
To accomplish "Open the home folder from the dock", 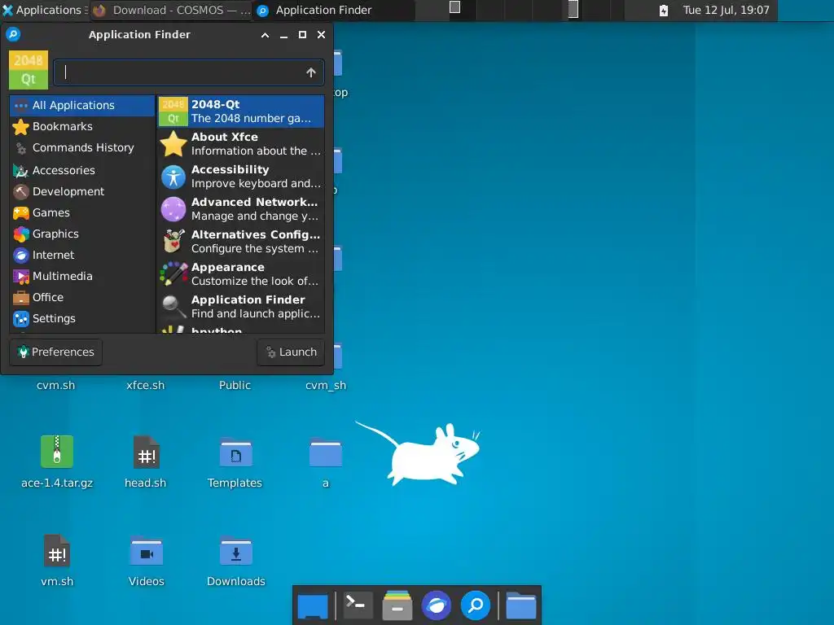I will [520, 605].
